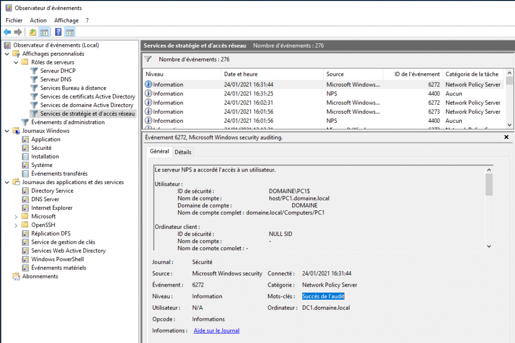This screenshot has height=343, width=515.
Task: Select Services de certificats Active Directory view
Action: 88,96
